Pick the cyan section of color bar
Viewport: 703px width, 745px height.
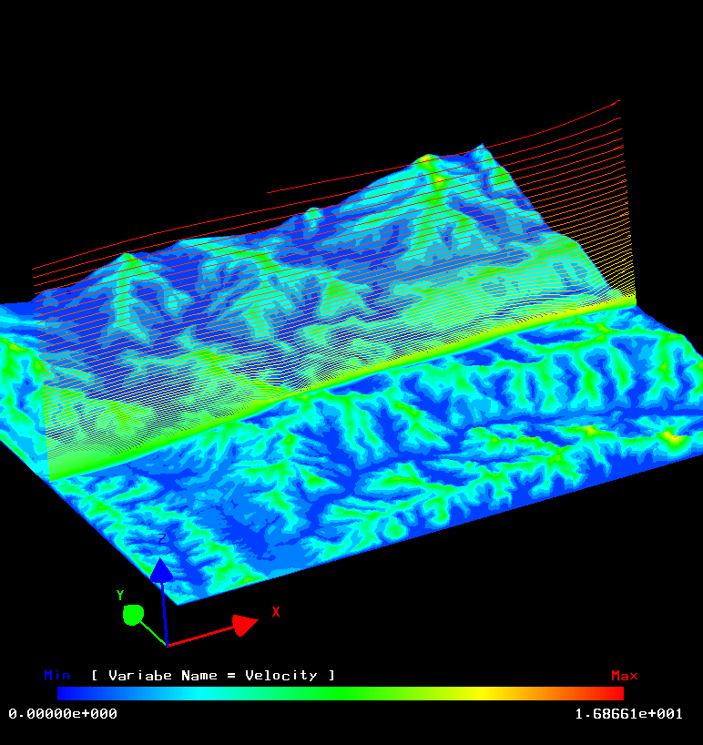coord(200,693)
